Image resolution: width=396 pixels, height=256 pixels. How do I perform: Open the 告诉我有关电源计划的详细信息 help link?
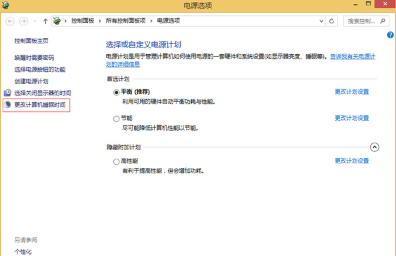pos(353,57)
